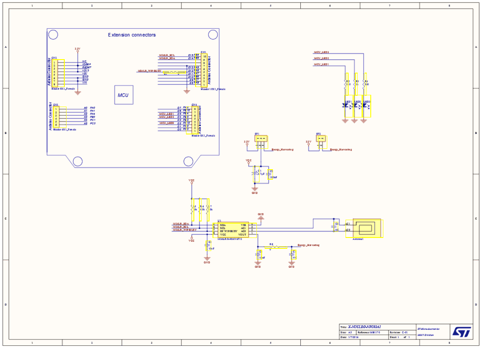Viewport: 482px width, 348px height.
Task: Click the X-NUCLEO-NFC02A1 title text
Action: pyautogui.click(x=364, y=327)
